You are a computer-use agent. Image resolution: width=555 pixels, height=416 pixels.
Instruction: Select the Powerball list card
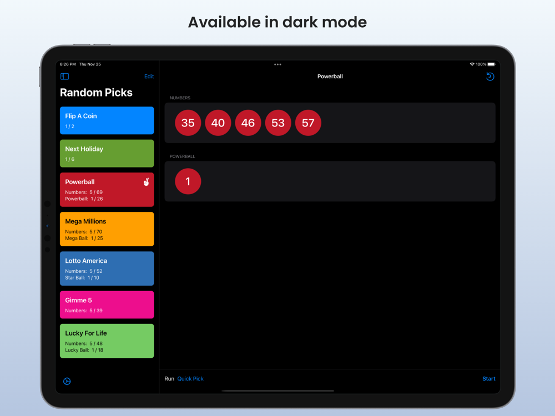[107, 190]
